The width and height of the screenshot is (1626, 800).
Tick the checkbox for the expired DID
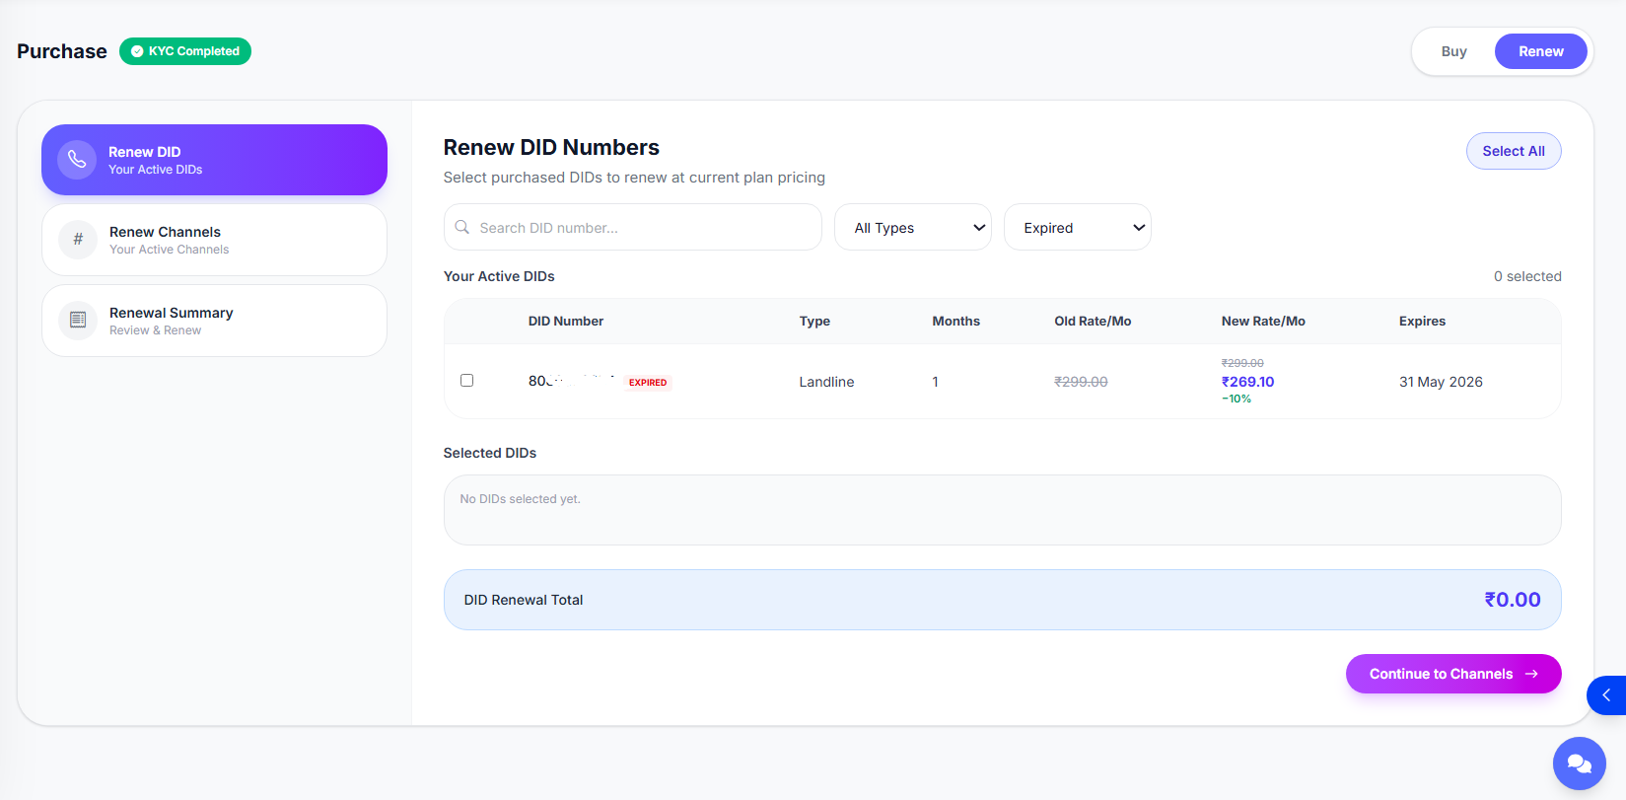pyautogui.click(x=467, y=381)
